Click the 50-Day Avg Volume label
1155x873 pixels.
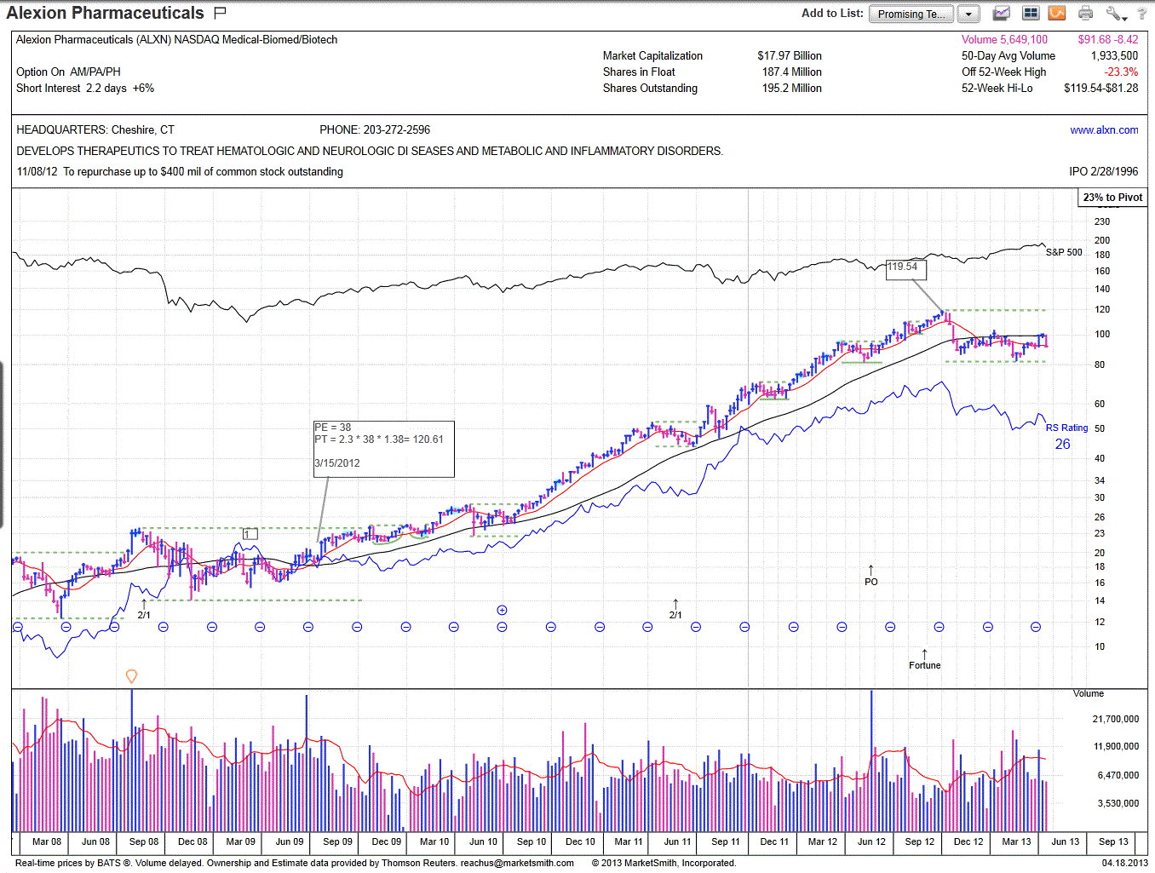click(x=1008, y=56)
